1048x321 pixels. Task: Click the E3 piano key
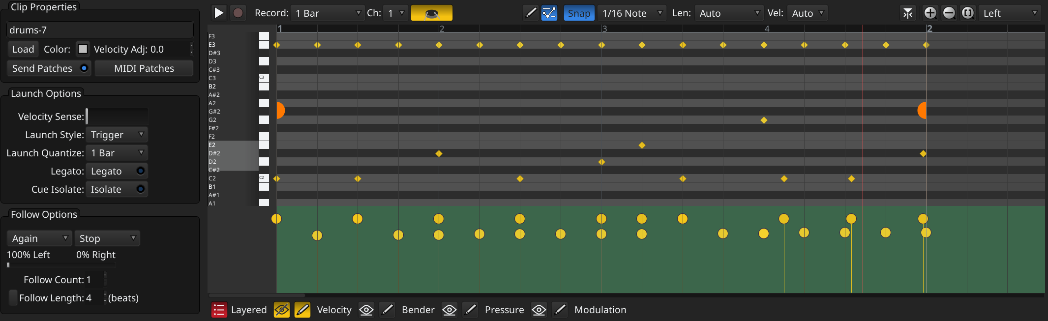click(x=264, y=45)
